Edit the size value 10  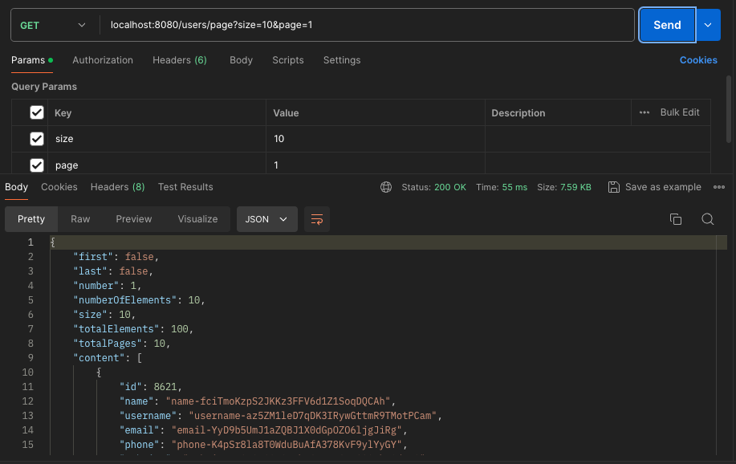tap(375, 139)
